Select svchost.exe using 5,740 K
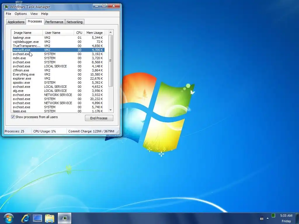 tap(58, 107)
